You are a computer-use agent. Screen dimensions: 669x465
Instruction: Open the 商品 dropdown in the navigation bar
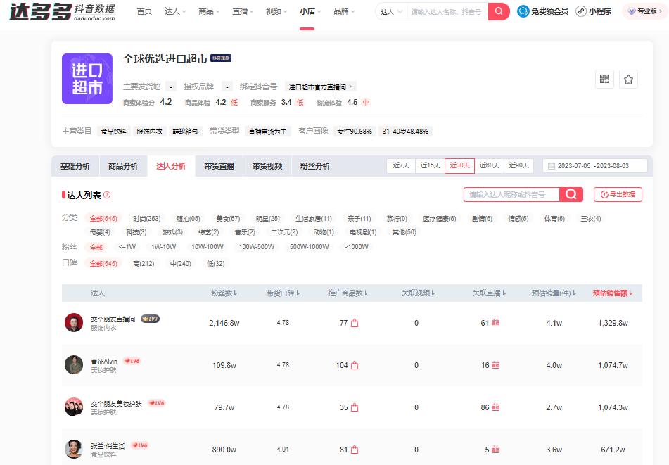click(x=208, y=12)
